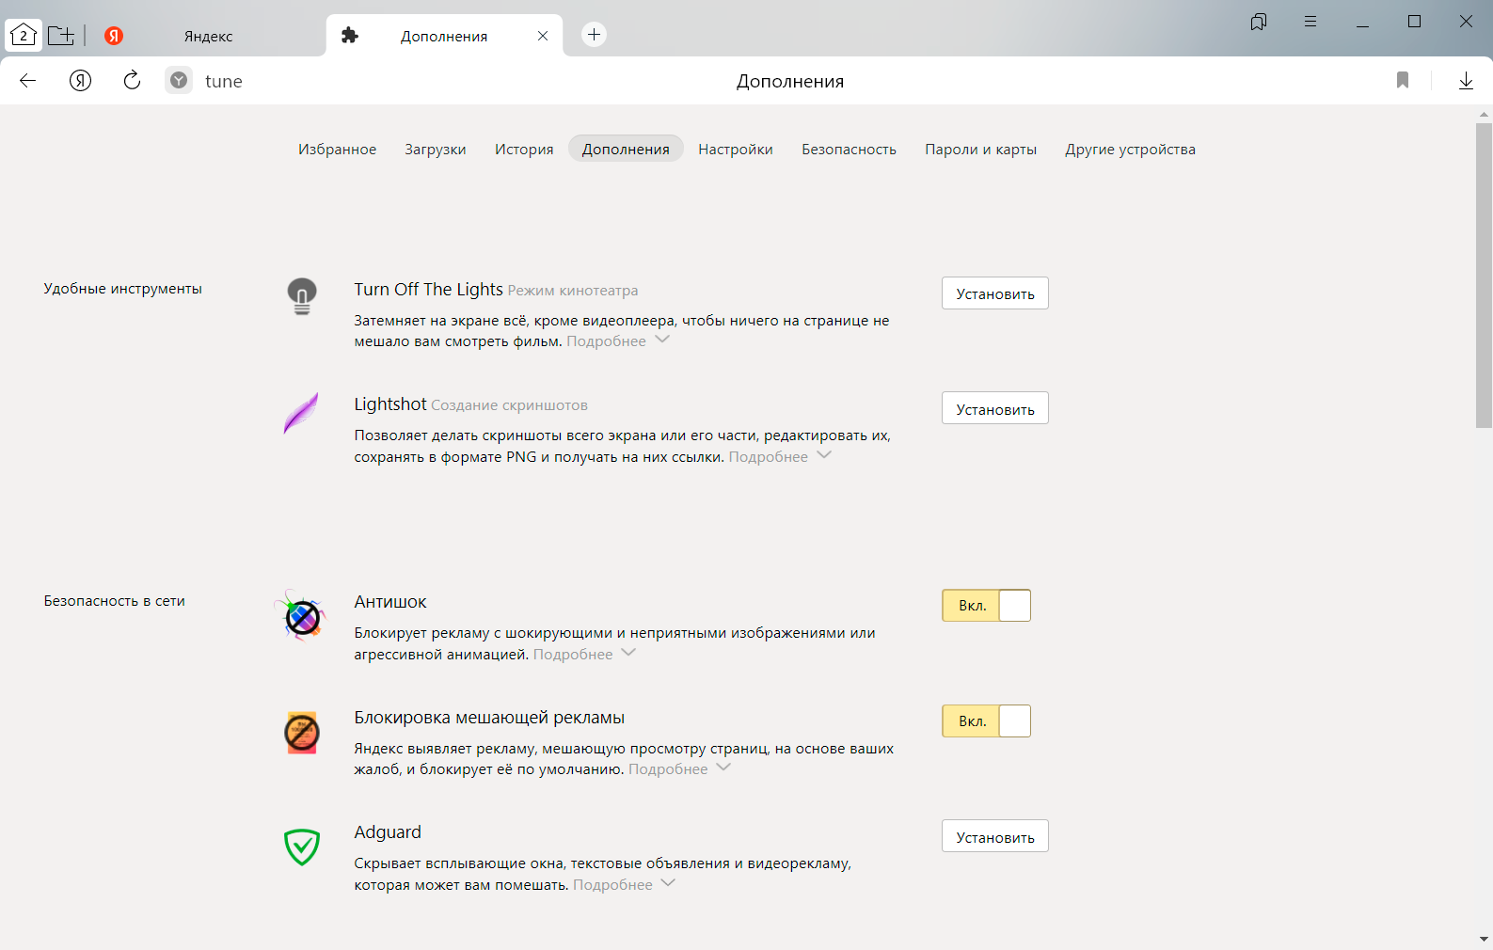Open the Другие устройства tab

pos(1130,150)
